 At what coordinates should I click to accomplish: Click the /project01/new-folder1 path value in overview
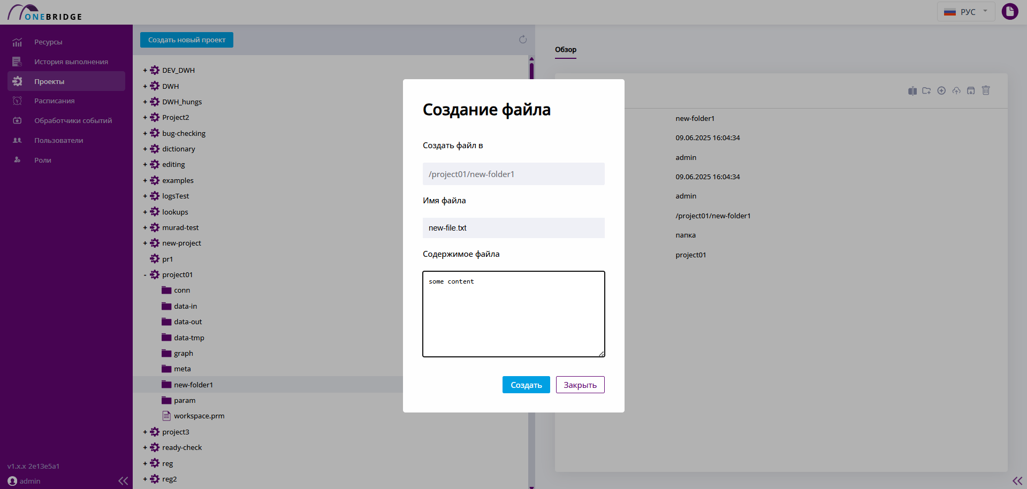point(713,216)
